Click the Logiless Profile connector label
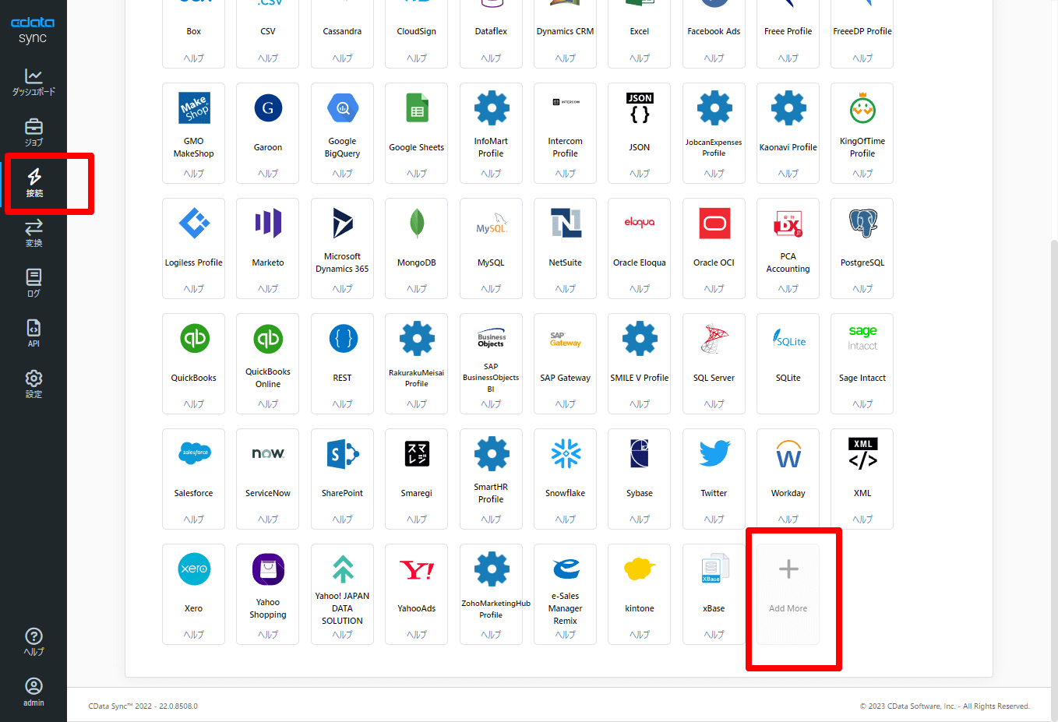The width and height of the screenshot is (1058, 722). pos(194,263)
